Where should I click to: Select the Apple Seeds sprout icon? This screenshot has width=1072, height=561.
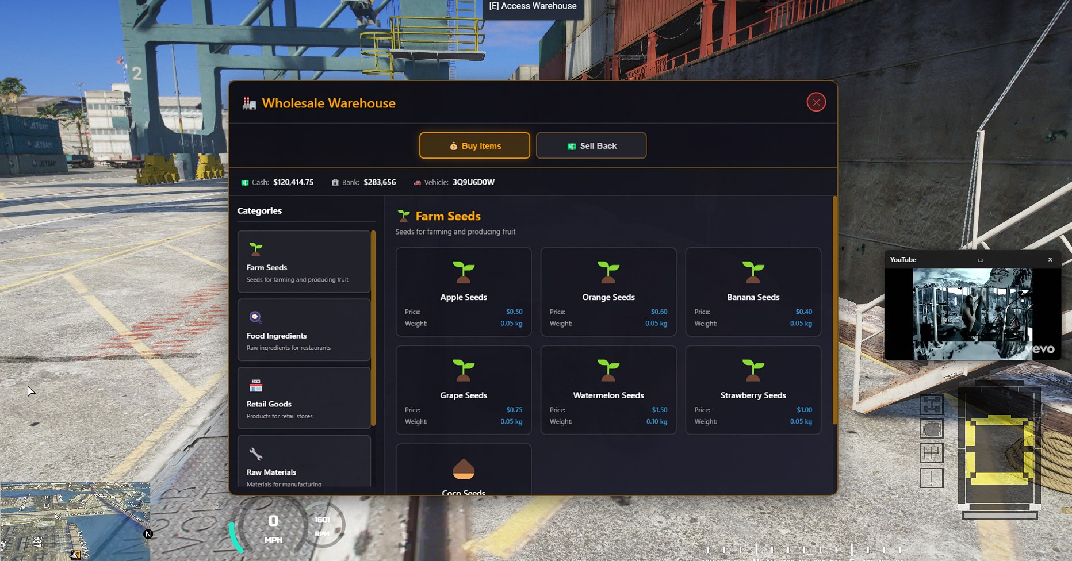coord(464,272)
